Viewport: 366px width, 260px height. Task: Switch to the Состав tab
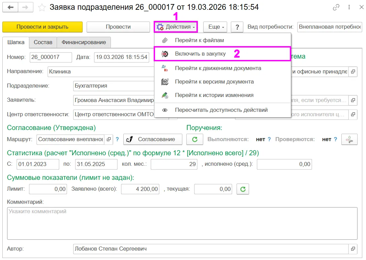43,42
